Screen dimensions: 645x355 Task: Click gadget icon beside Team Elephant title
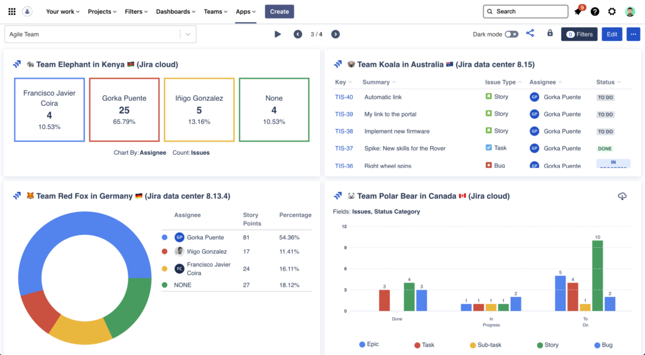point(17,64)
